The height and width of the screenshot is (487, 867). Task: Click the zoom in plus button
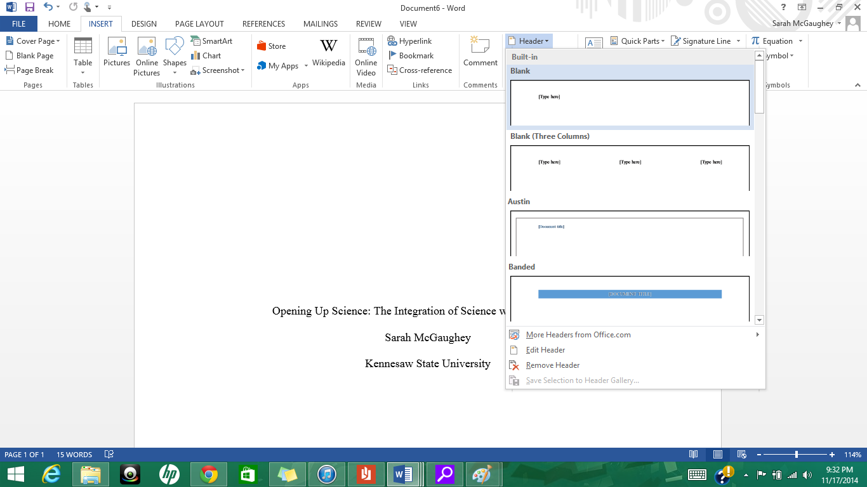pyautogui.click(x=832, y=455)
